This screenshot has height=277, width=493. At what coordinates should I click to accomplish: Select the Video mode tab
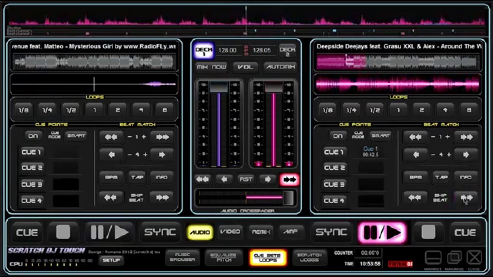point(230,232)
